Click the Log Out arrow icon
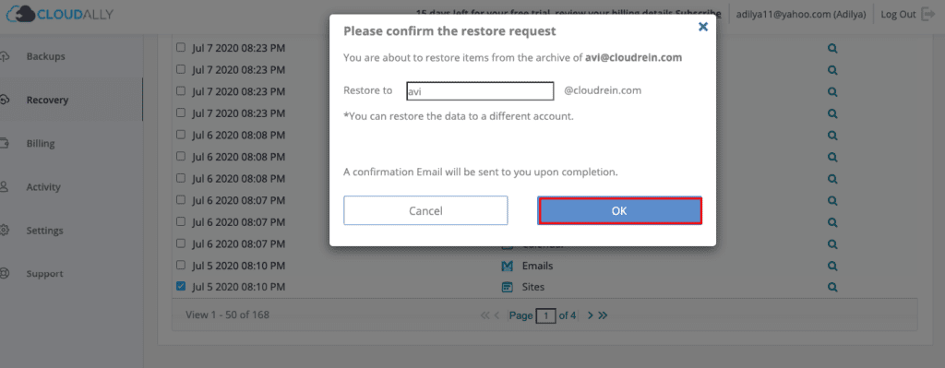This screenshot has width=945, height=368. (x=928, y=15)
